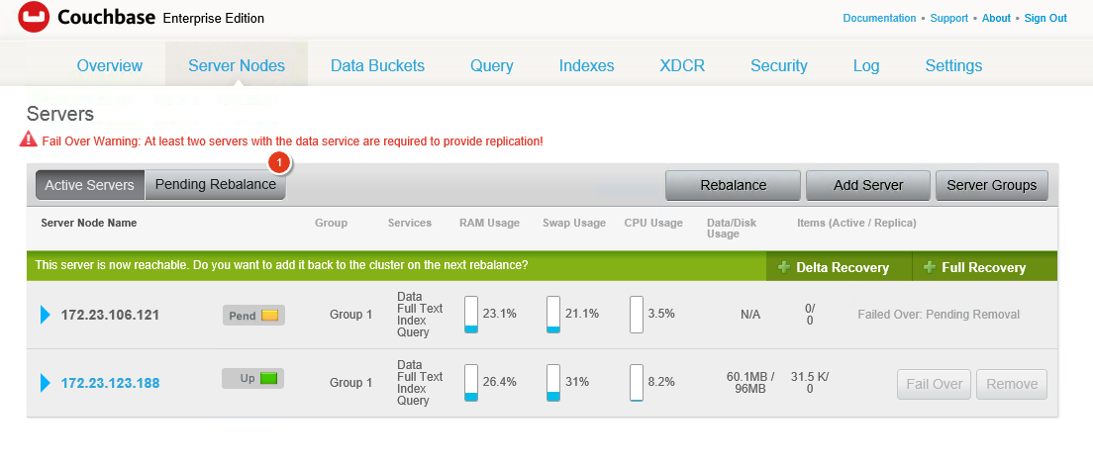
Task: Click the 23.1% RAM usage bar
Action: [x=471, y=315]
